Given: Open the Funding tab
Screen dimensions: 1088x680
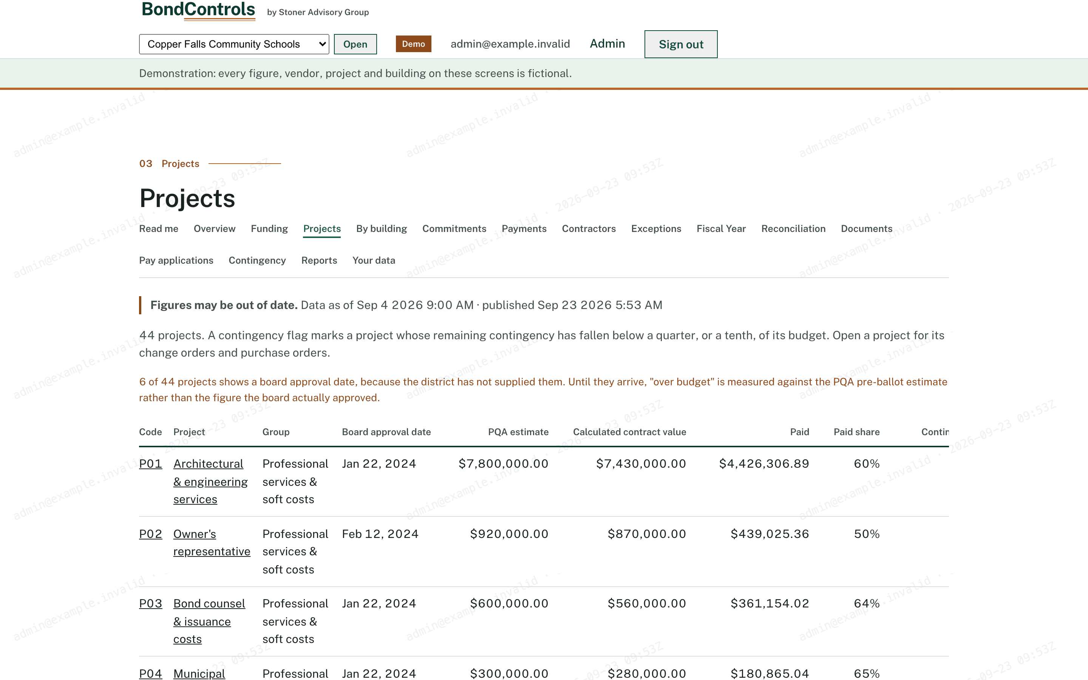Looking at the screenshot, I should click(269, 229).
